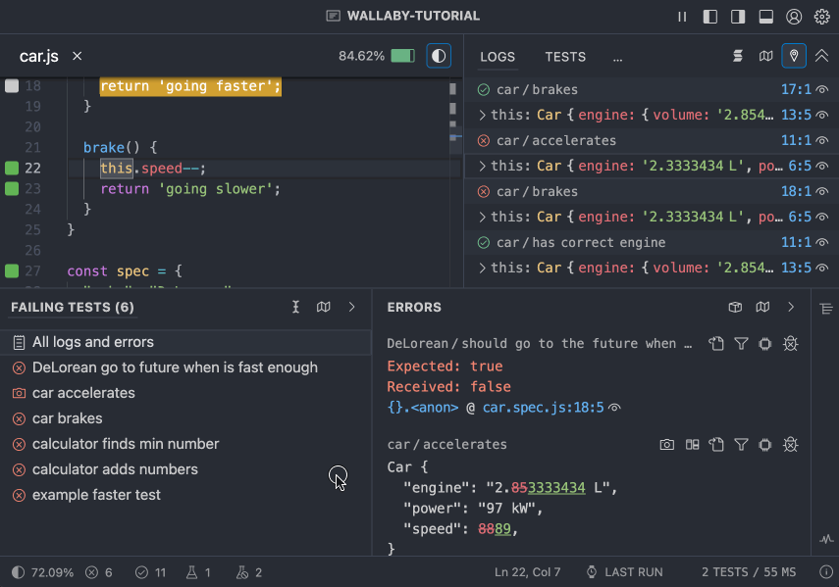Screen dimensions: 839x587
Task: Click the map icon in Failing Tests header
Action: (x=323, y=307)
